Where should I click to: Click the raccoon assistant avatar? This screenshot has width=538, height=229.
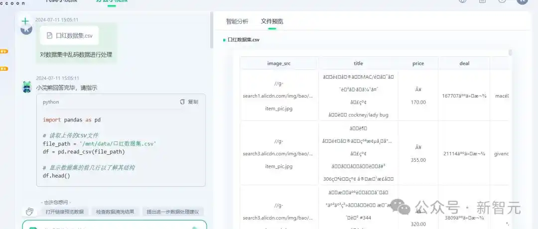[27, 88]
